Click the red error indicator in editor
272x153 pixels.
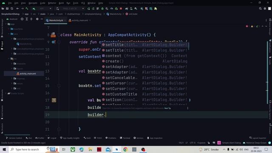tap(247, 26)
